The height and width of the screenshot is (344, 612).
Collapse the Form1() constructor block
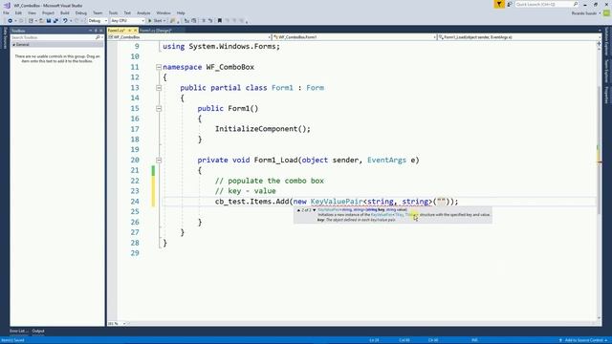[159, 108]
